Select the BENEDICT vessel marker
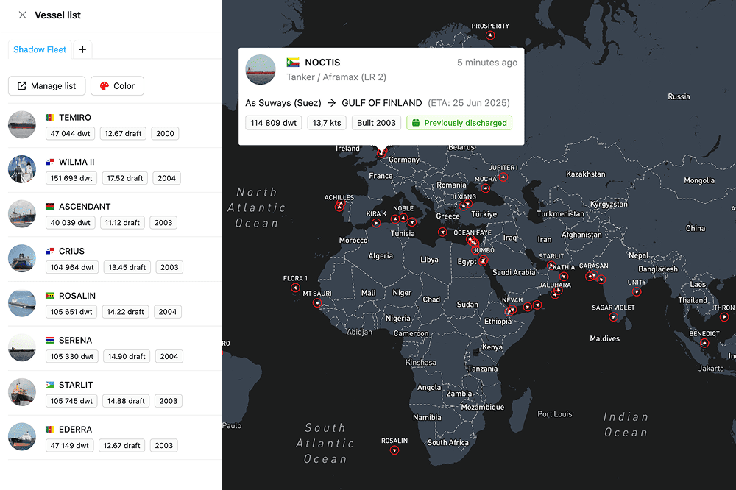 (704, 343)
